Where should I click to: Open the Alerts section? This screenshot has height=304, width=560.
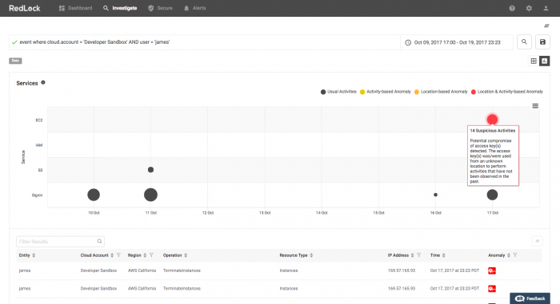click(x=194, y=8)
